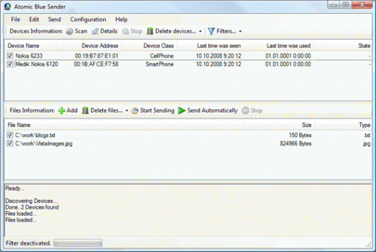
Task: Expand the Delete devices dropdown arrow
Action: pos(200,31)
